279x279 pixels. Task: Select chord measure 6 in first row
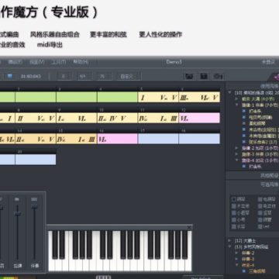[199, 97]
